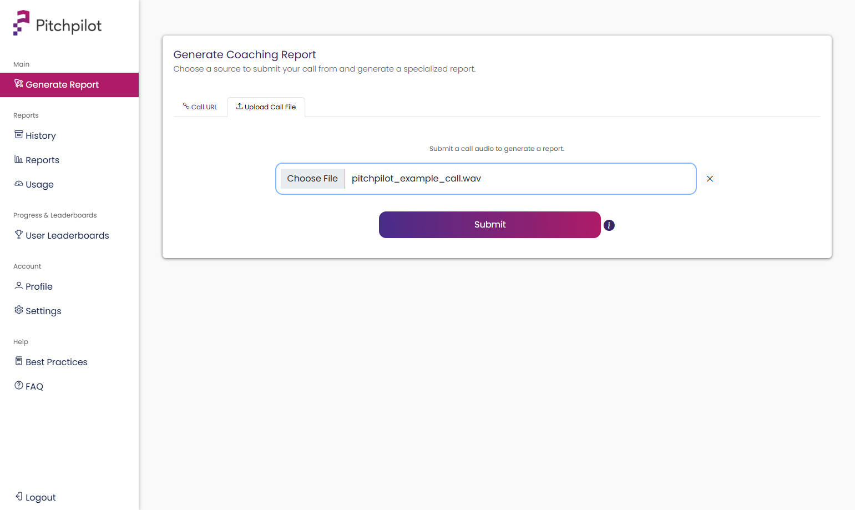This screenshot has height=510, width=855.
Task: Click the Pitchpilot logo
Action: point(57,23)
